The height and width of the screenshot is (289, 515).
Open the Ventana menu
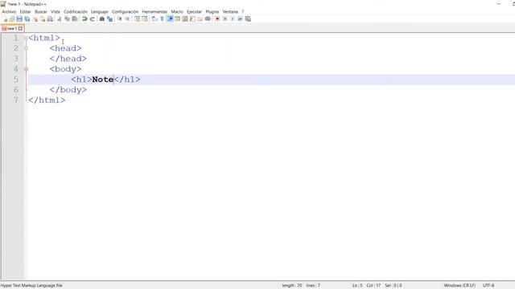click(x=230, y=12)
